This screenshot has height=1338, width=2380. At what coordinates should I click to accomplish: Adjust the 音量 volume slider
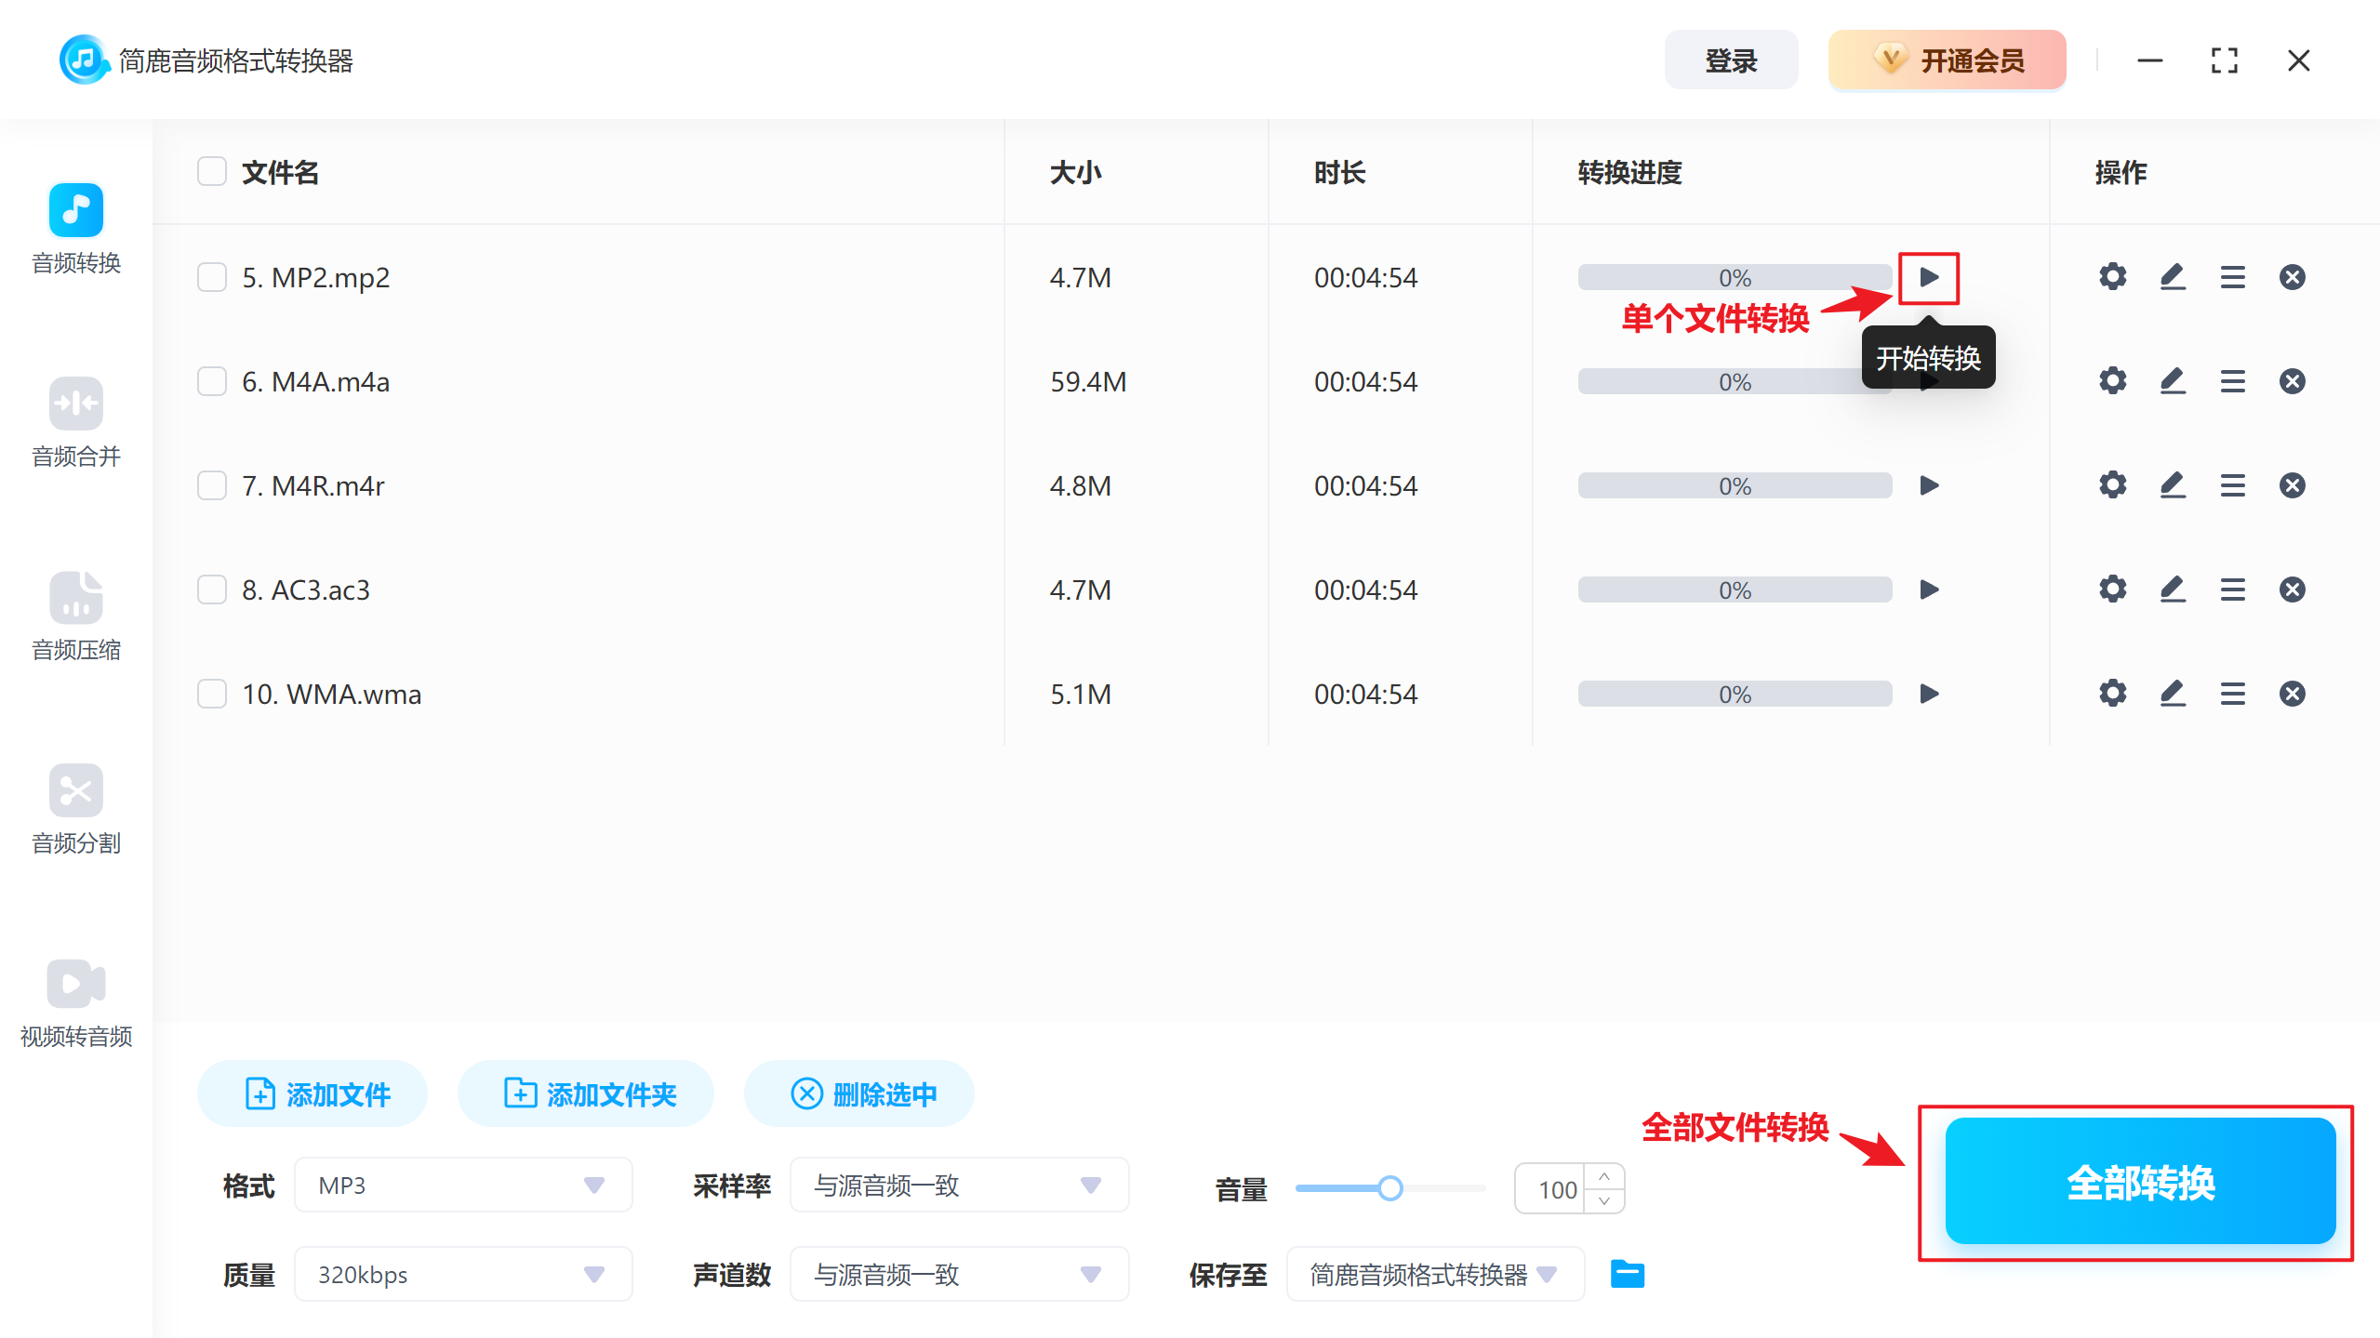1389,1187
